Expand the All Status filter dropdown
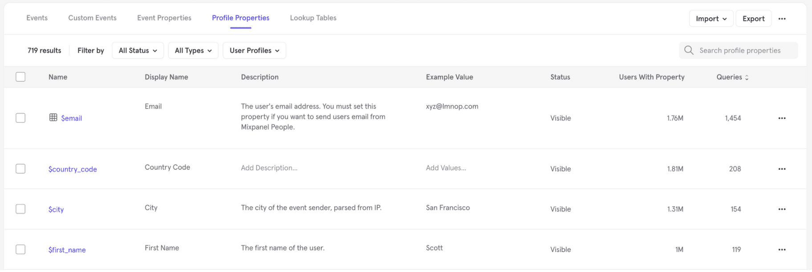This screenshot has height=272, width=812. [x=138, y=51]
